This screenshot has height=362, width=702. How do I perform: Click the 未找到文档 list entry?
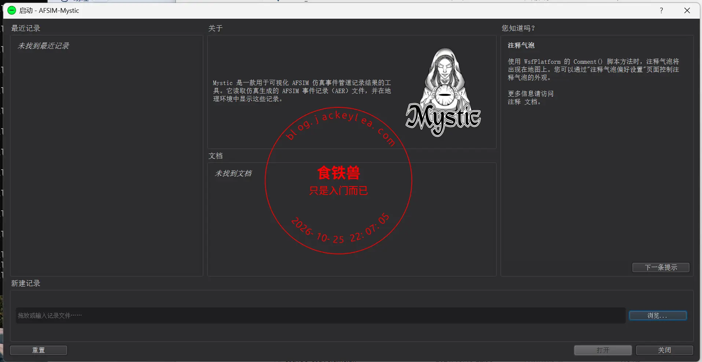click(x=233, y=173)
